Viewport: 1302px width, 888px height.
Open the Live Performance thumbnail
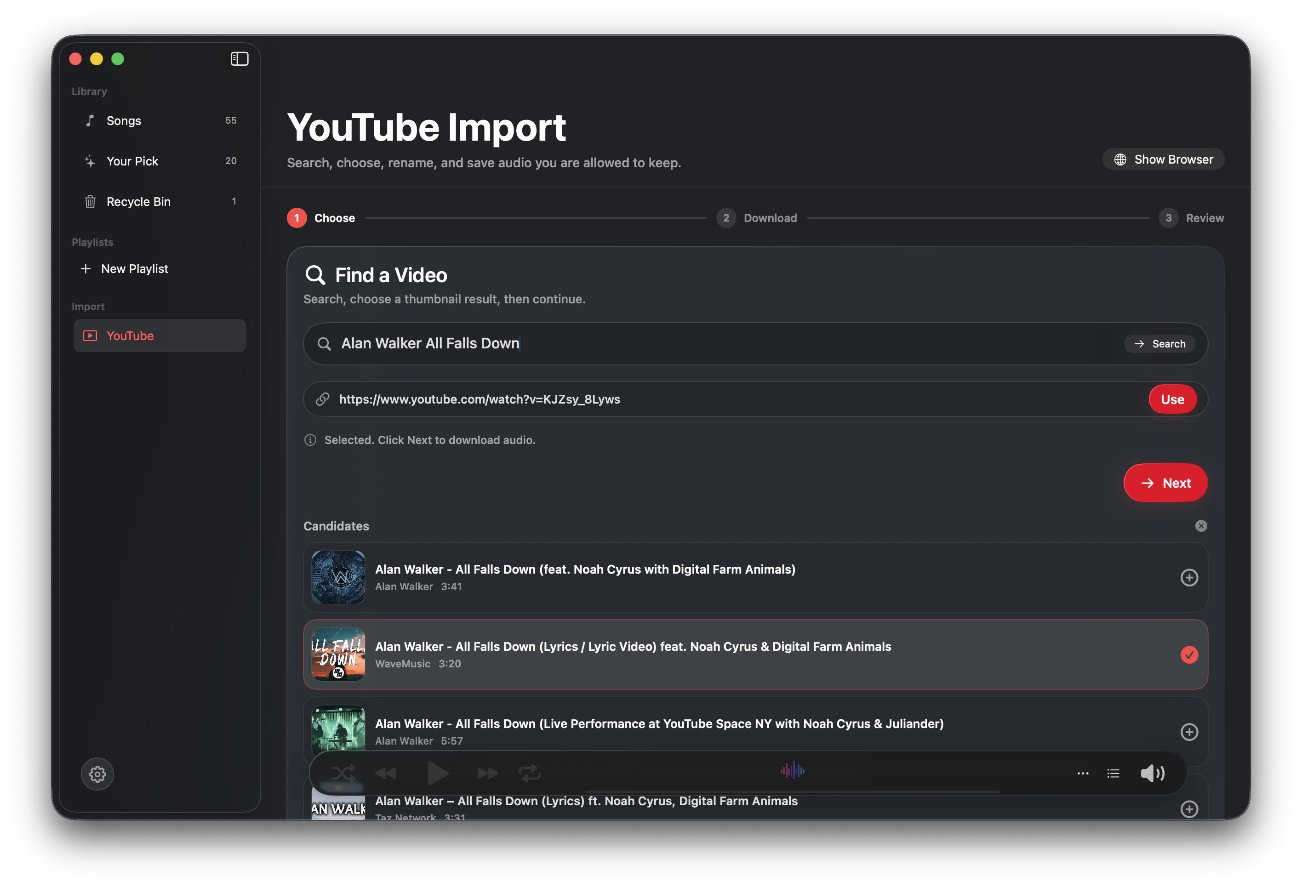tap(338, 729)
